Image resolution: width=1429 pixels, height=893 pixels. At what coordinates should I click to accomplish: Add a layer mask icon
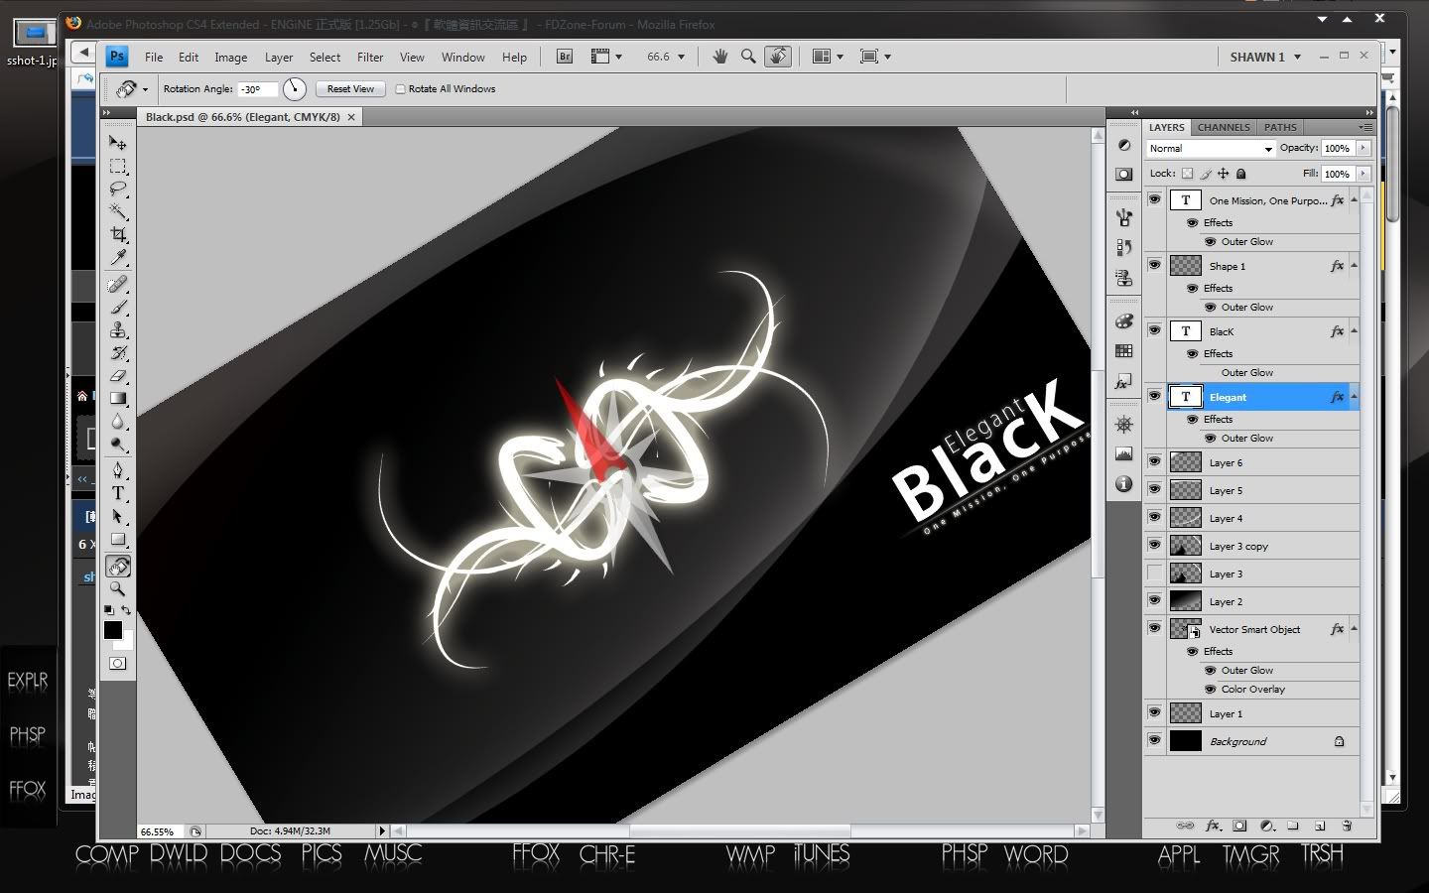pos(1239,826)
